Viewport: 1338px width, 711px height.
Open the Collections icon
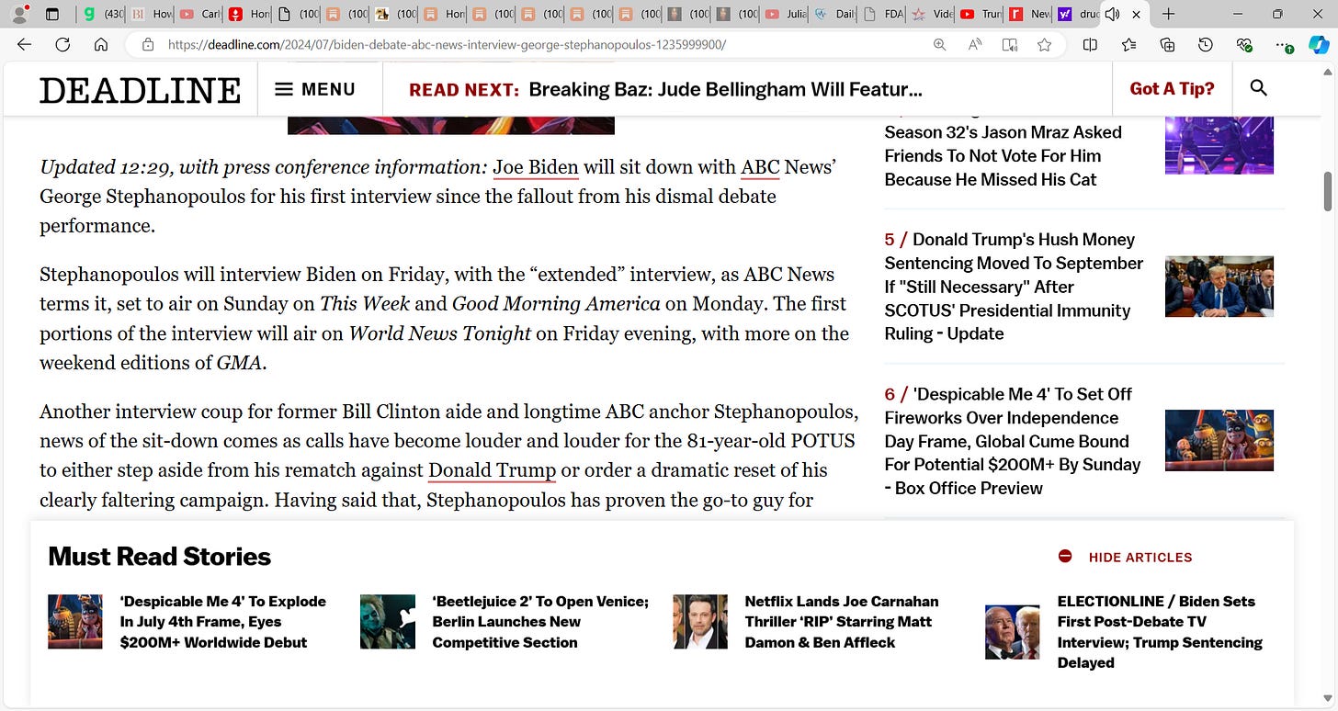pos(1167,44)
